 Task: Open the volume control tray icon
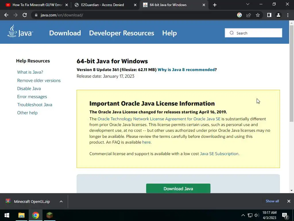(257, 215)
